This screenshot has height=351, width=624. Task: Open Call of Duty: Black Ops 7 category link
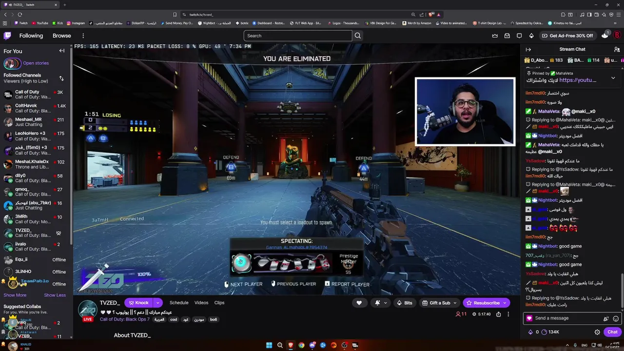(125, 320)
